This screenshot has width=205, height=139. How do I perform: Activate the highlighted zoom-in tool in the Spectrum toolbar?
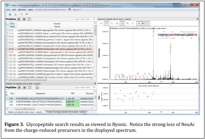click(107, 23)
